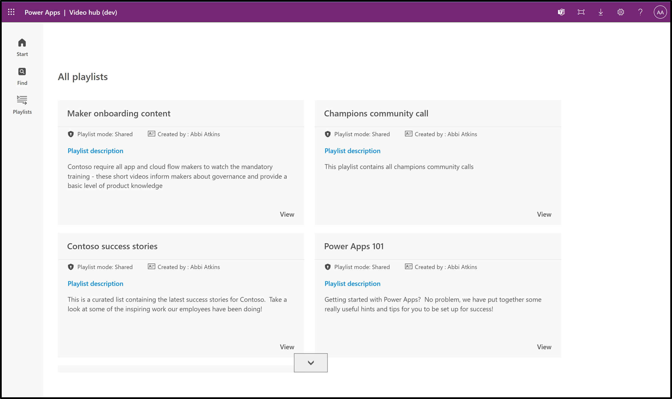This screenshot has width=672, height=399.
Task: View the Champions community call playlist
Action: pos(544,214)
